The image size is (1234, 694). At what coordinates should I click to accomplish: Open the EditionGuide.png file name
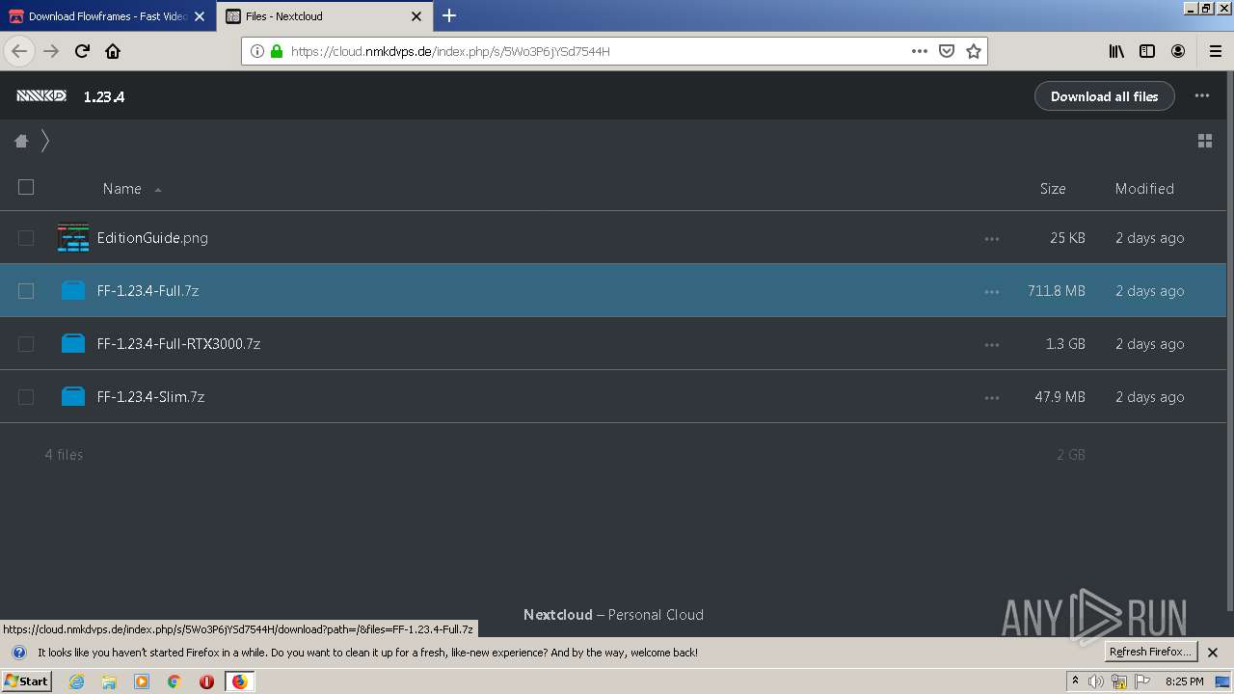click(x=152, y=238)
